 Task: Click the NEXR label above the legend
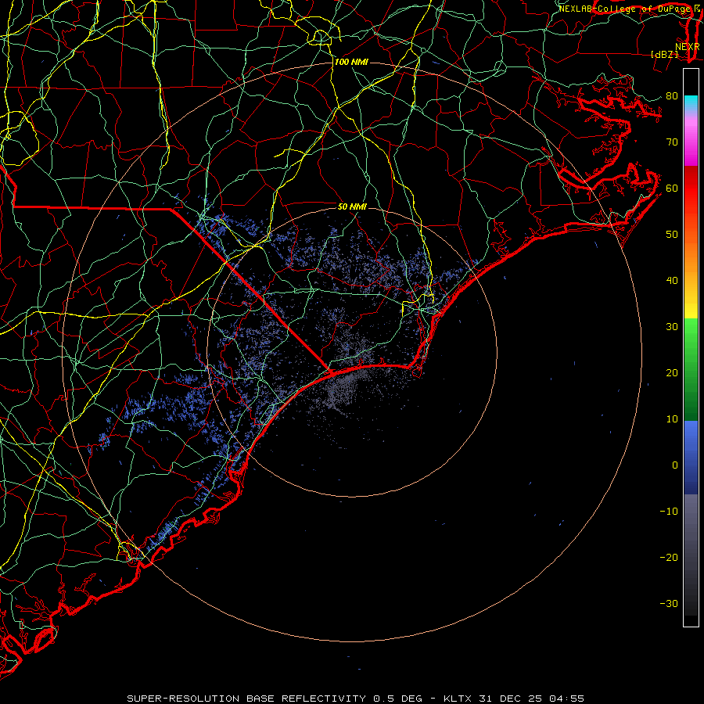click(x=687, y=47)
